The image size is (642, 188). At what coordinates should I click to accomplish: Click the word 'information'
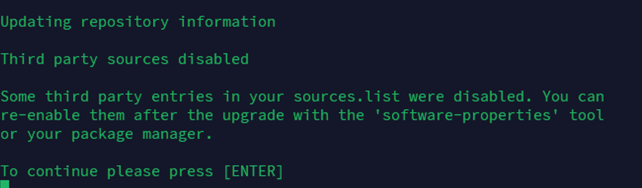click(x=227, y=22)
